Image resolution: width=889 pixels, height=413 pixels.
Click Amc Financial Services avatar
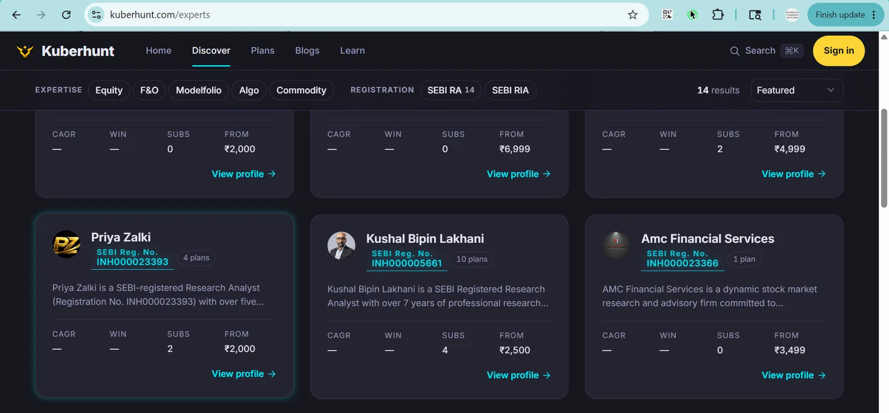(x=616, y=246)
